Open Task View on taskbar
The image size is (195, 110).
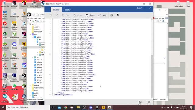[x=53, y=107]
